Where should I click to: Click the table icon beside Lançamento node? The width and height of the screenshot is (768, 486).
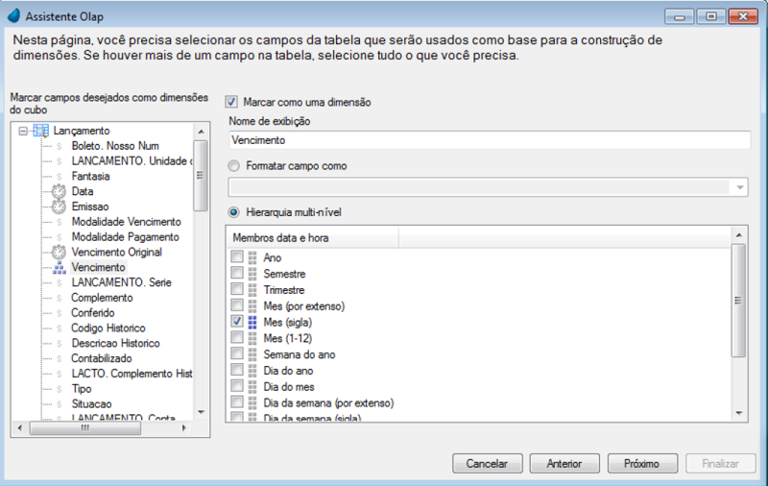[40, 131]
